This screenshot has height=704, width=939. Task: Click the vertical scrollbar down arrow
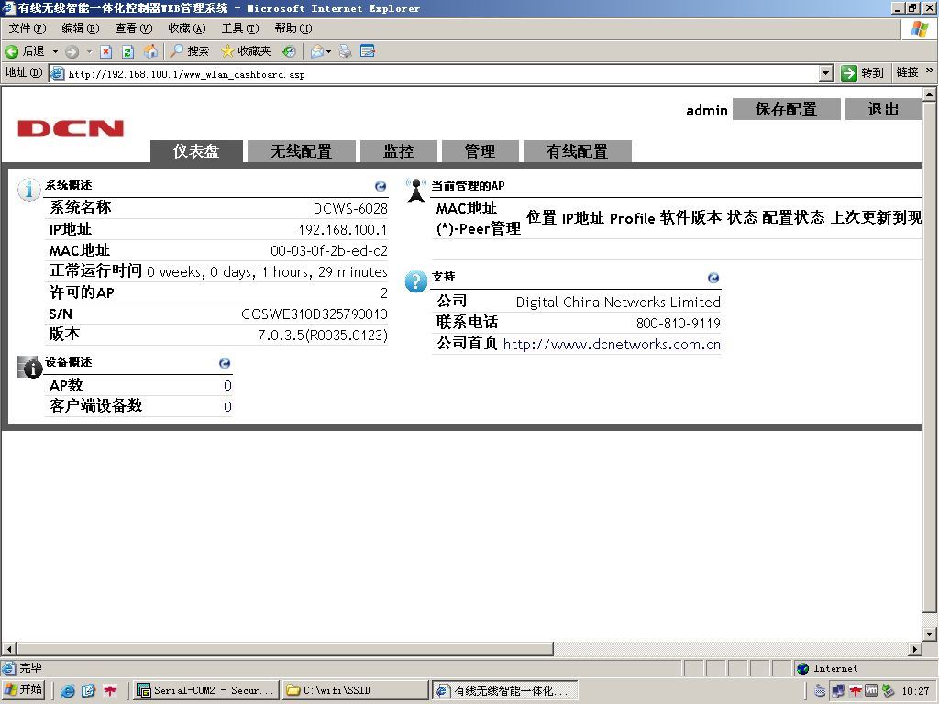[x=930, y=633]
